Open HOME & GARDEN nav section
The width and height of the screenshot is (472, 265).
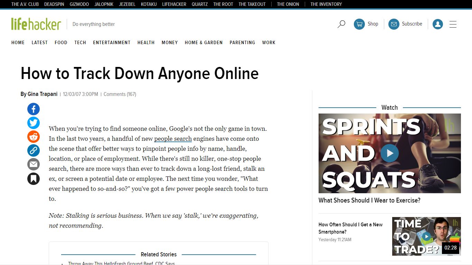coord(204,42)
